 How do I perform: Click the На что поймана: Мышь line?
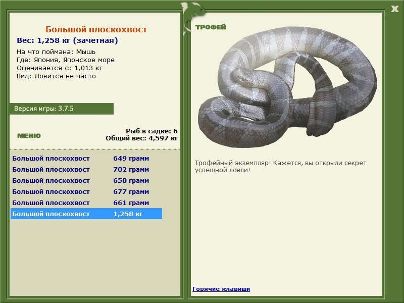pyautogui.click(x=56, y=52)
